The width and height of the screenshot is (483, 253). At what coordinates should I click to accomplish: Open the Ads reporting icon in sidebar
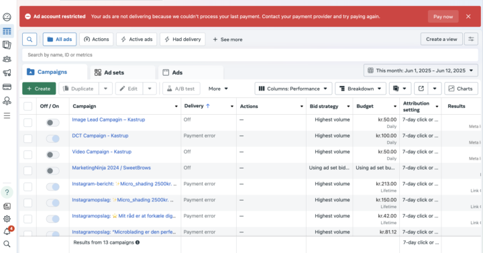point(7,45)
